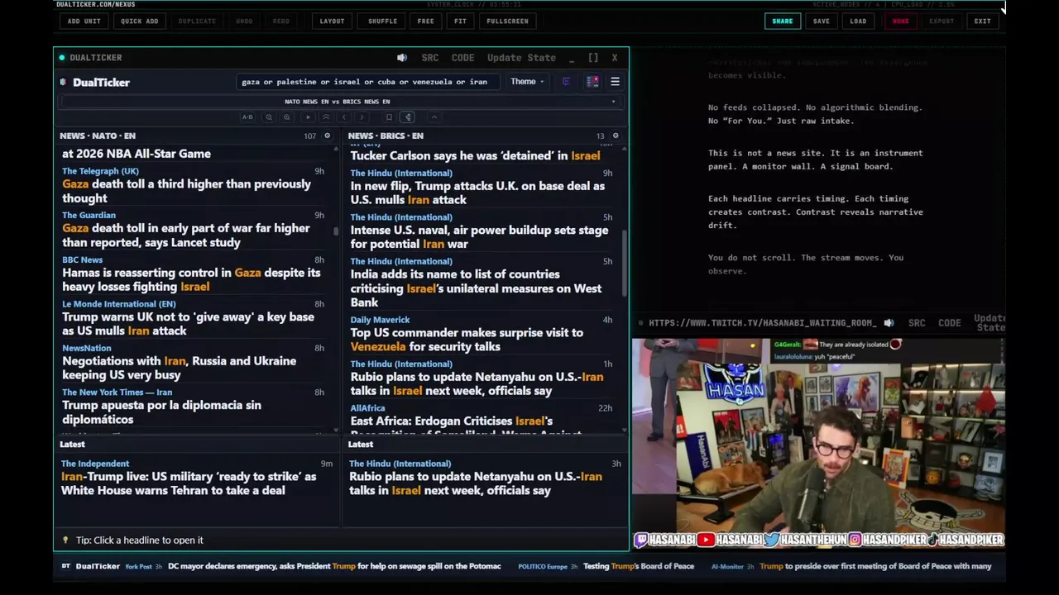Open BBC News headline about Hamas control
The height and width of the screenshot is (595, 1059).
point(191,279)
